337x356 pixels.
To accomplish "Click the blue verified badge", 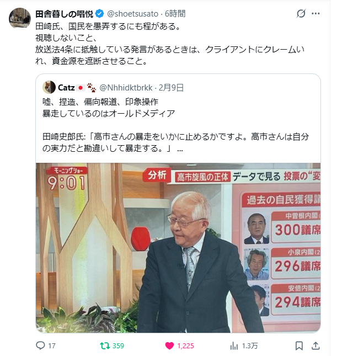I will pyautogui.click(x=99, y=14).
